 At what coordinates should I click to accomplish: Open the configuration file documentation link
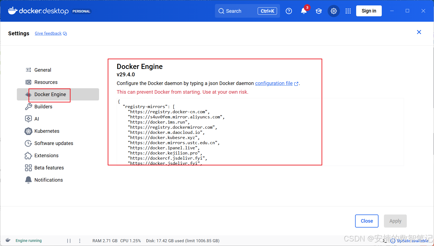[277, 83]
